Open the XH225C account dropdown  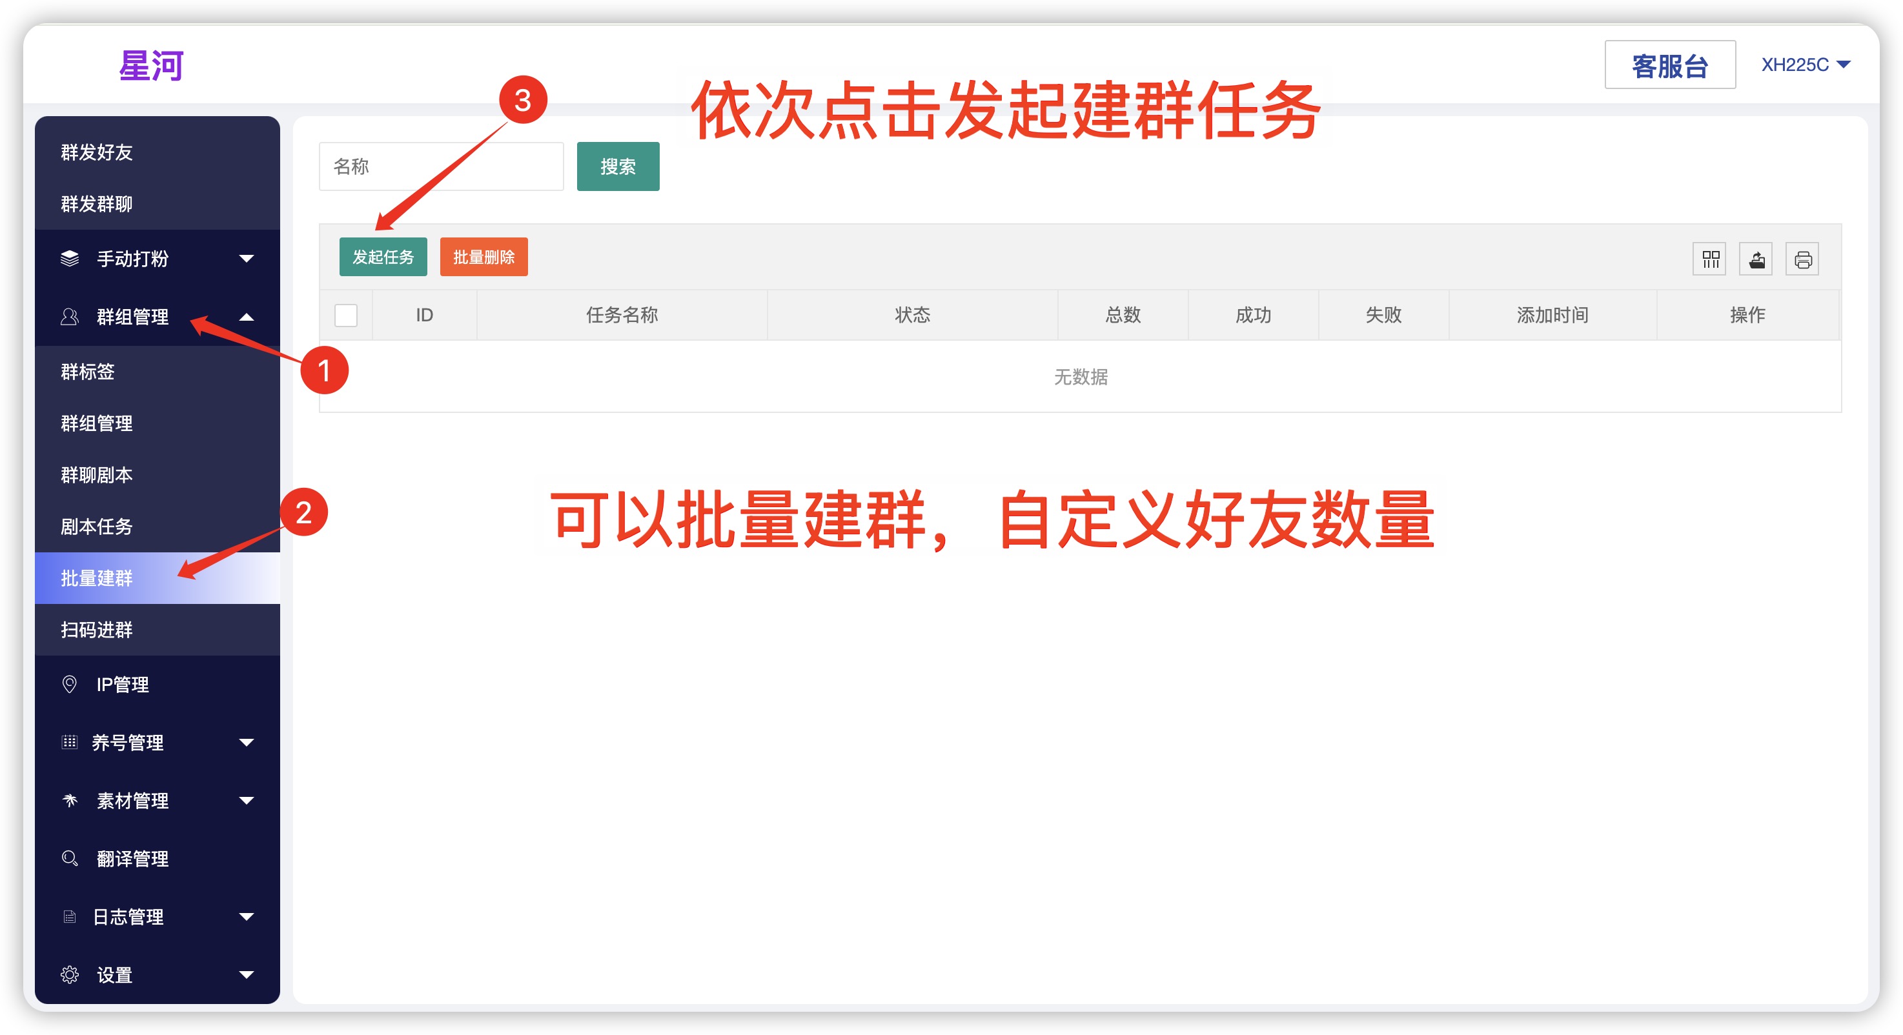pyautogui.click(x=1805, y=65)
